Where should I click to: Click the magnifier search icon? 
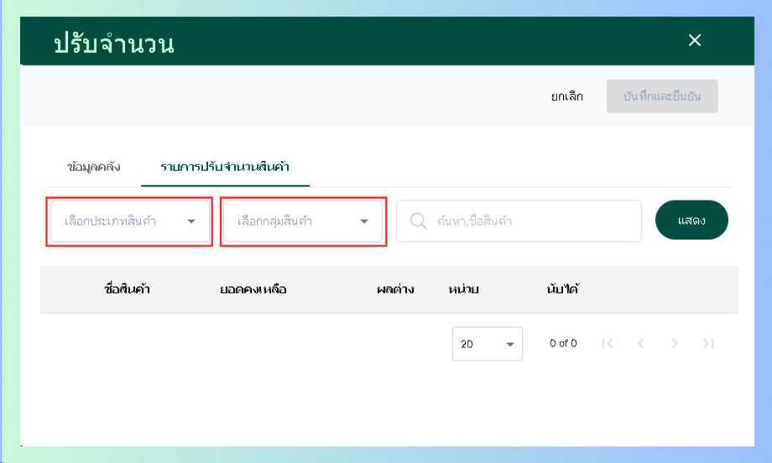coord(418,221)
